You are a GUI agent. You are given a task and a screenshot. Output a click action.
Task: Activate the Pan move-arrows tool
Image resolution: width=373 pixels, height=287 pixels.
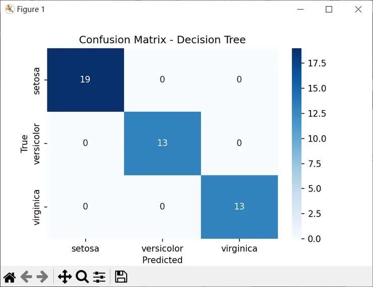[65, 276]
